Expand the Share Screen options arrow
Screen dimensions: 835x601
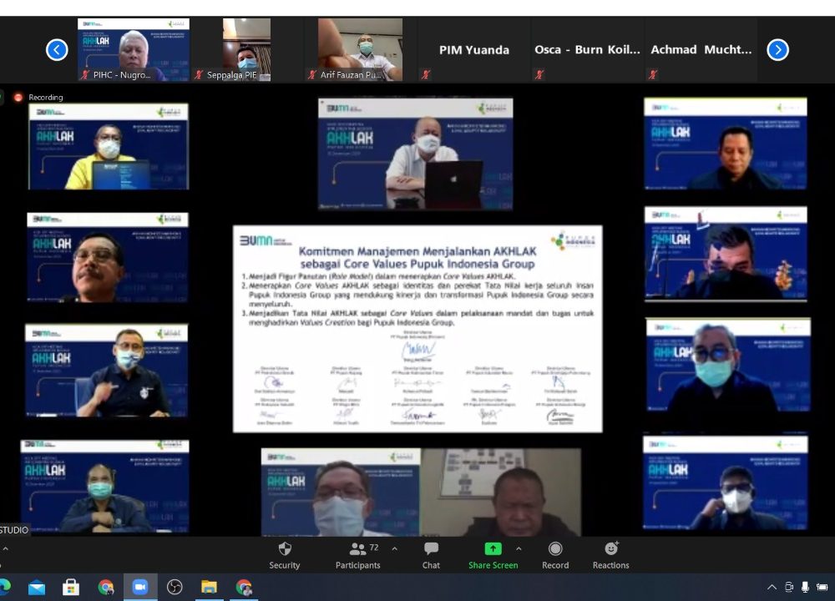pyautogui.click(x=519, y=548)
